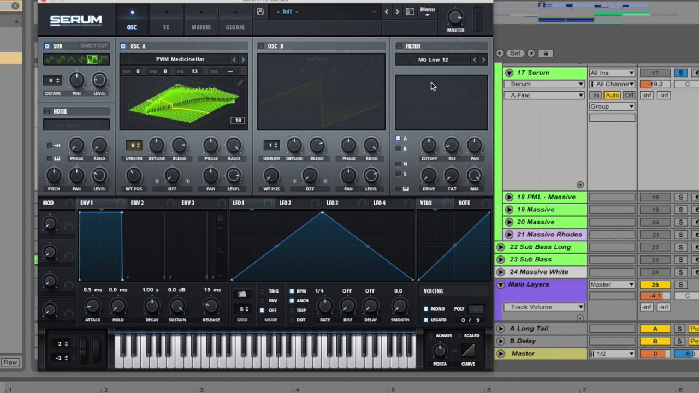Switch to the GLOBAL tab
The height and width of the screenshot is (393, 699).
coord(235,27)
